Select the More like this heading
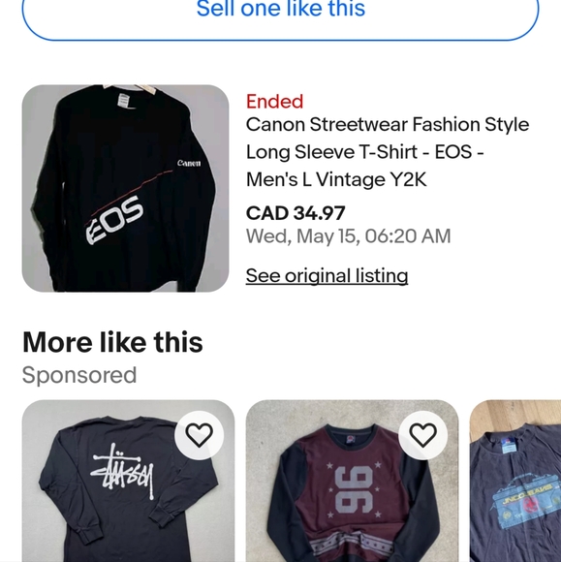Screen dimensions: 561x562 point(112,342)
